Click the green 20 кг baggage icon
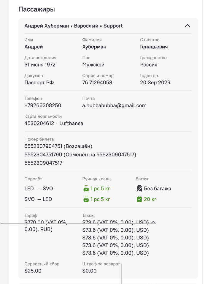Screen dimensions: 216x284 (139, 199)
